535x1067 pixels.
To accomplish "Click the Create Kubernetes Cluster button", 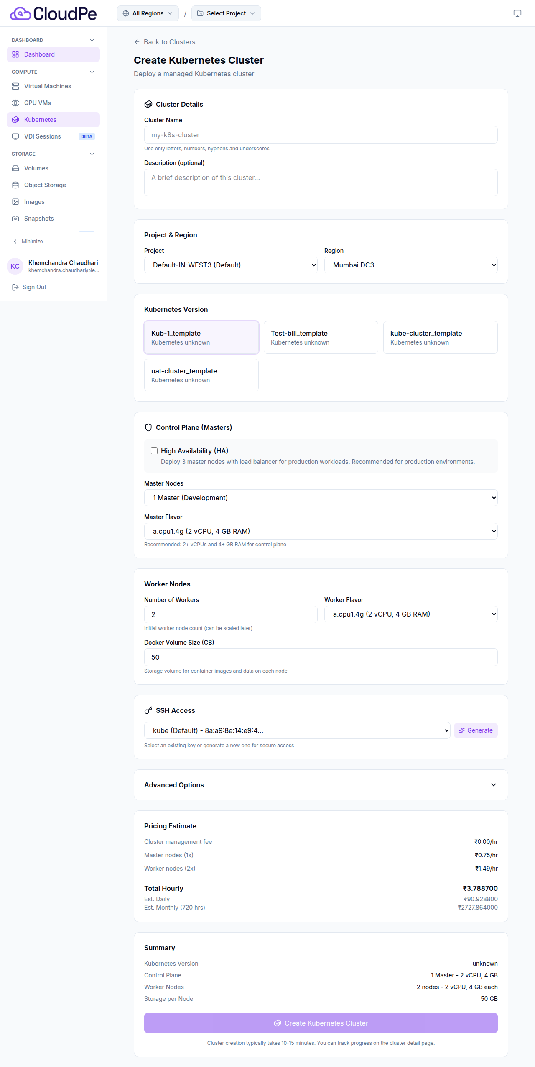I will point(321,1023).
